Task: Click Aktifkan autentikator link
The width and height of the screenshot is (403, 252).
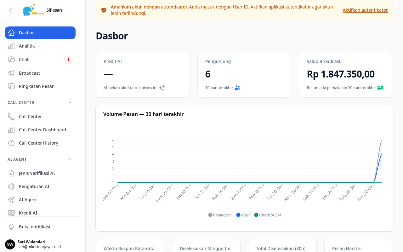Action: pyautogui.click(x=365, y=10)
